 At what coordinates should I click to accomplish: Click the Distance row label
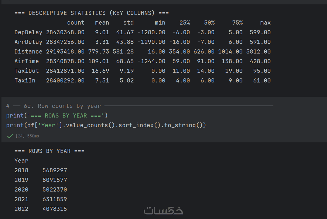pos(28,51)
